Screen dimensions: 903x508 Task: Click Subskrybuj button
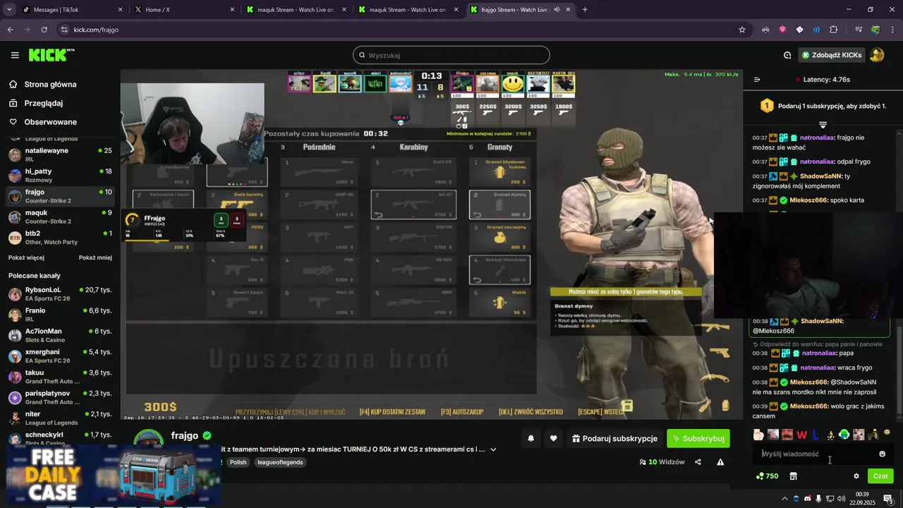coord(698,438)
